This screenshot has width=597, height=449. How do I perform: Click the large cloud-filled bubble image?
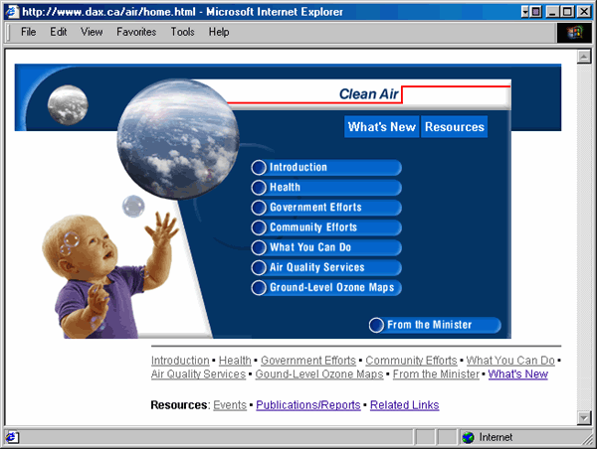click(178, 139)
